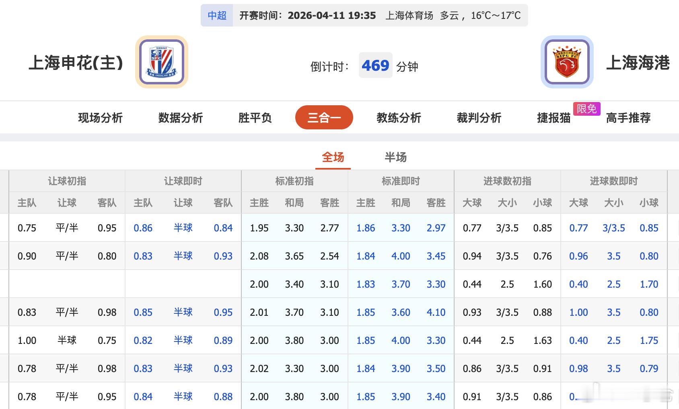679x409 pixels.
Task: Select the 全场 full-match sub-tab
Action: click(x=333, y=157)
